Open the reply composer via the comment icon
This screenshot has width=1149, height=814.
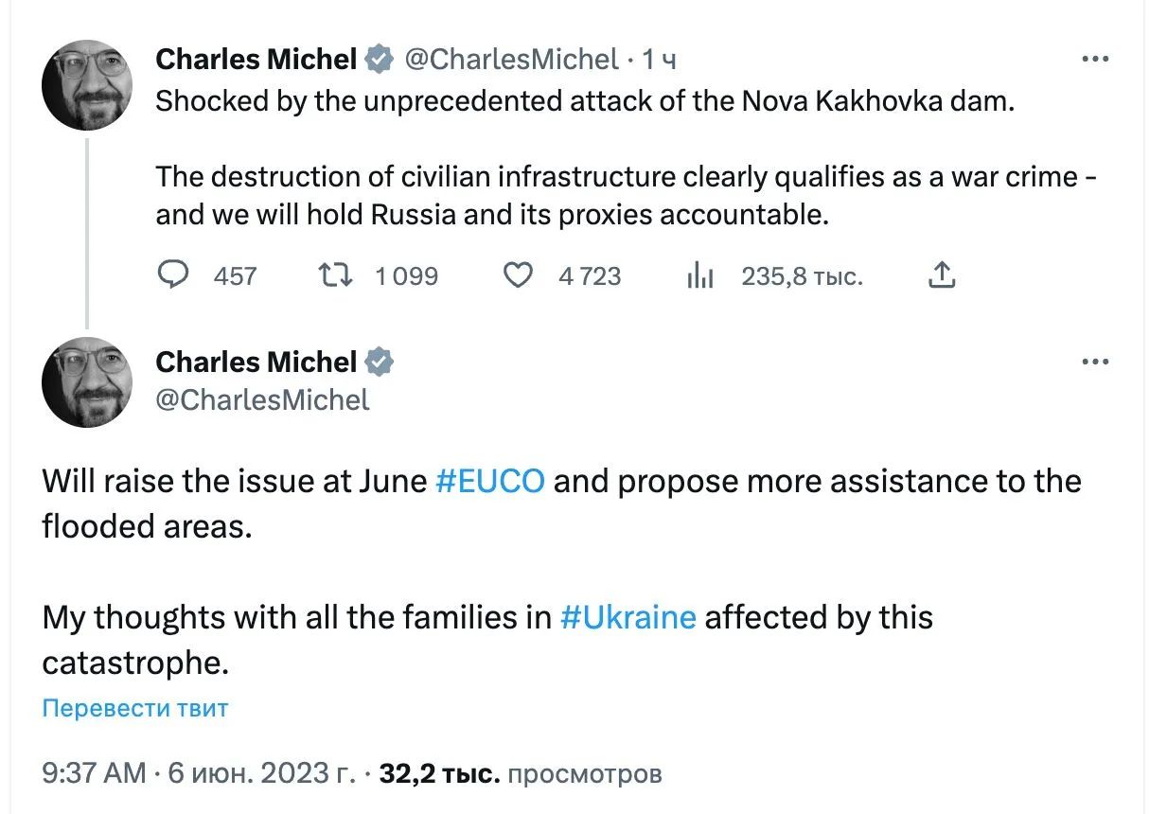174,275
